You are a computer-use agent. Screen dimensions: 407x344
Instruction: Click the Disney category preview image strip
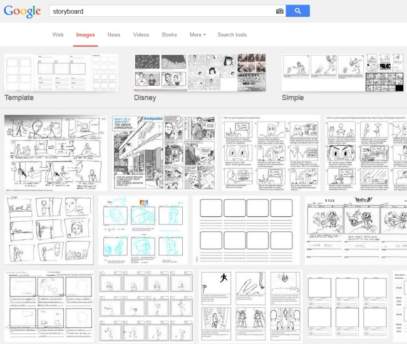click(200, 73)
